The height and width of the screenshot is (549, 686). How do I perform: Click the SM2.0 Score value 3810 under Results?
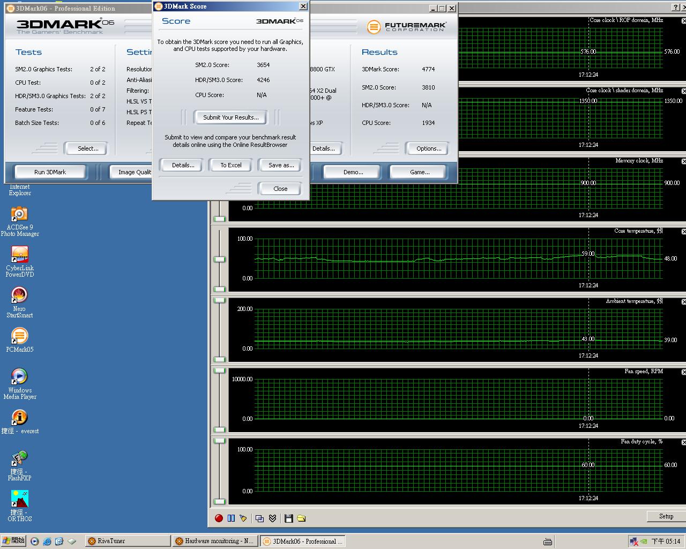point(428,87)
